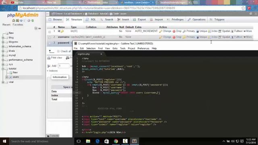Collapse all navigation tree items icon
This screenshot has height=145, width=258.
pos(36,29)
